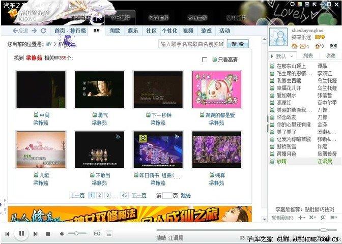Go back with the 后退 arrow
This screenshot has height=244, width=342.
pos(20,30)
